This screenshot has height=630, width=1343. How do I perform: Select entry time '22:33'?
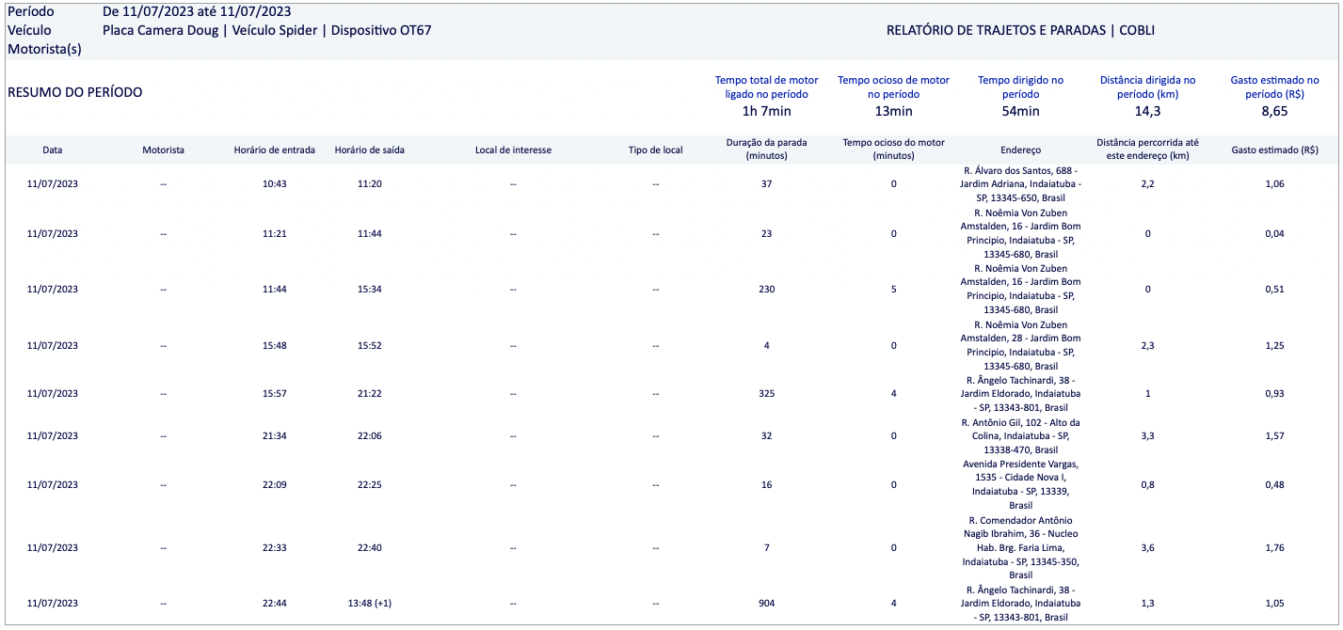pos(275,547)
